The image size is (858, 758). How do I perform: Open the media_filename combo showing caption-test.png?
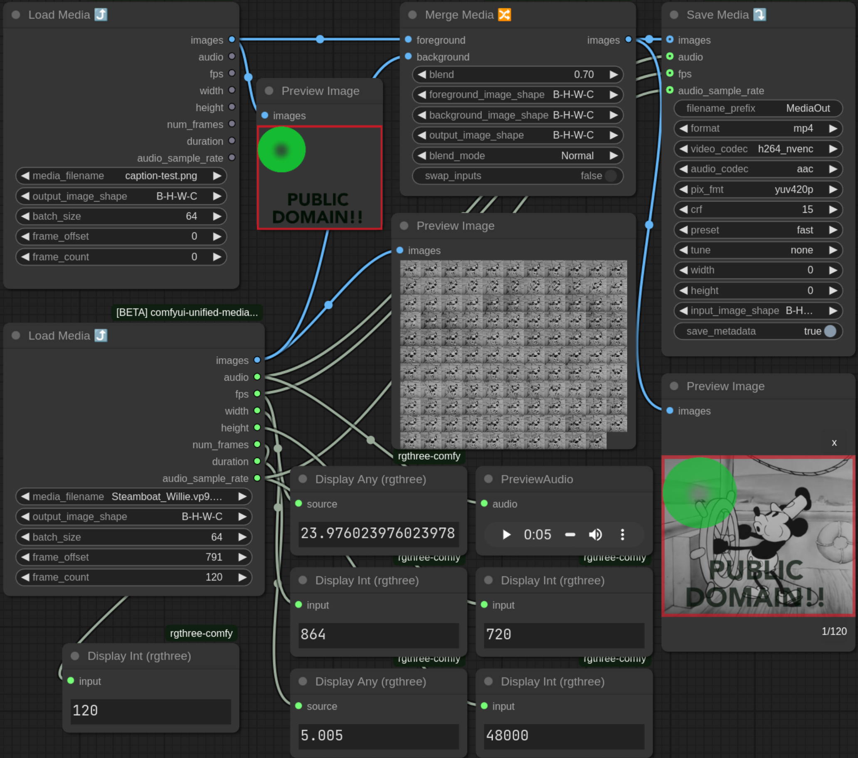121,176
